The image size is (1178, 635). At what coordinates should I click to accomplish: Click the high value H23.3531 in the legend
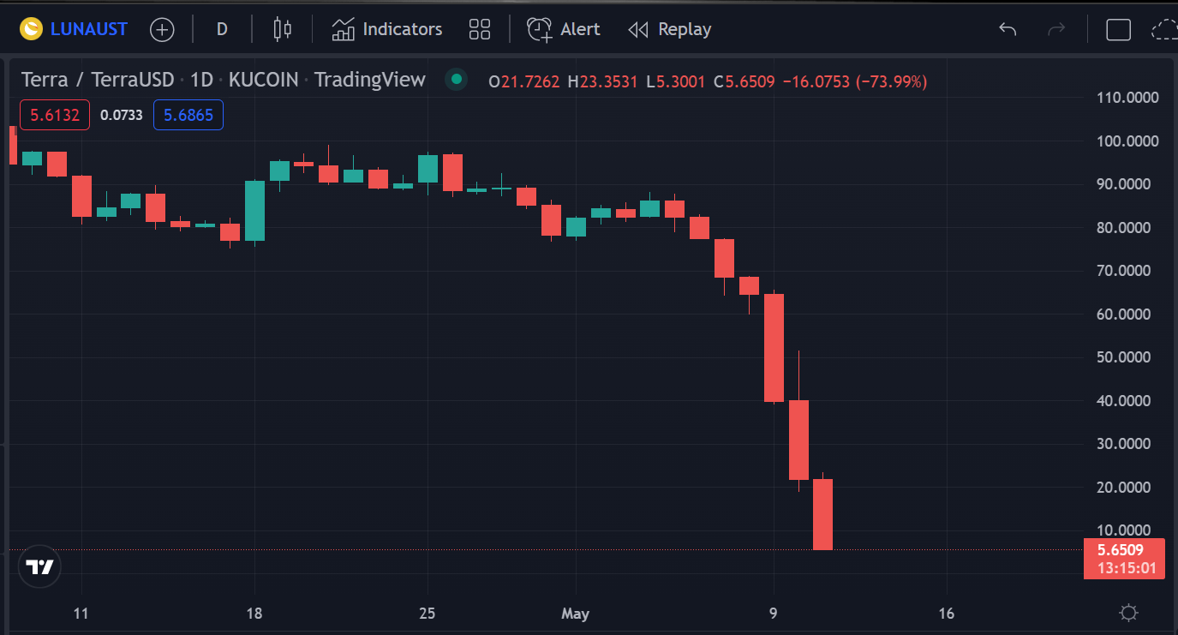coord(602,81)
